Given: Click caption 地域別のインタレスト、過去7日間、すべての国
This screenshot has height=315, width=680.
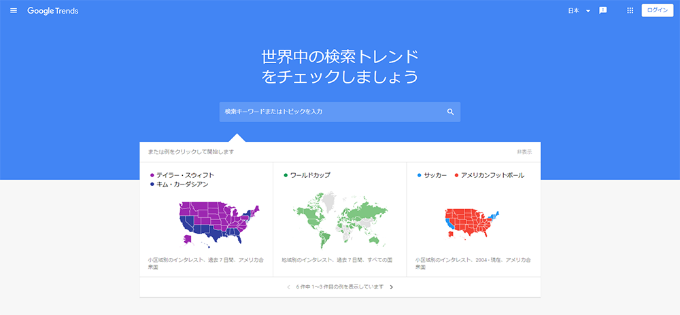Looking at the screenshot, I should [x=337, y=260].
